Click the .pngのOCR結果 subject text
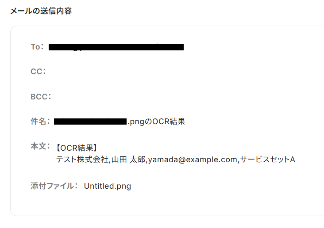 click(156, 122)
